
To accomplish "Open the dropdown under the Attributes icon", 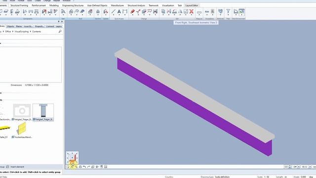I will click(x=221, y=15).
